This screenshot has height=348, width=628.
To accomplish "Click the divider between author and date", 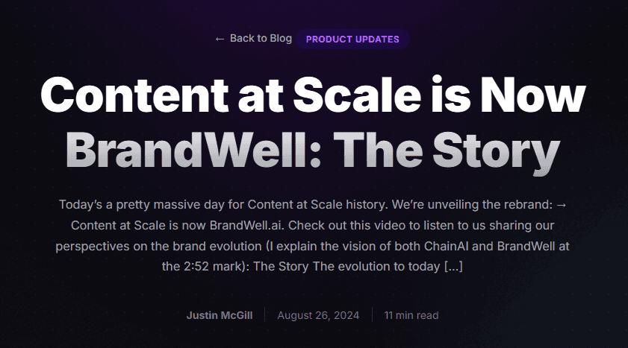I will click(x=265, y=314).
